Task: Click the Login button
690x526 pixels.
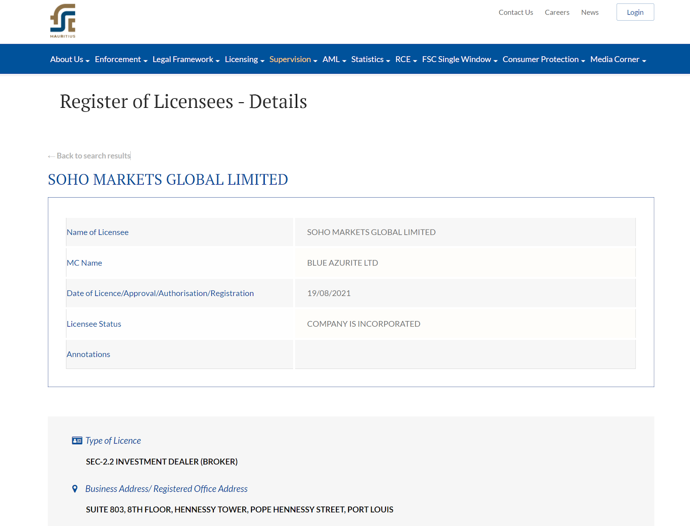Action: 635,12
